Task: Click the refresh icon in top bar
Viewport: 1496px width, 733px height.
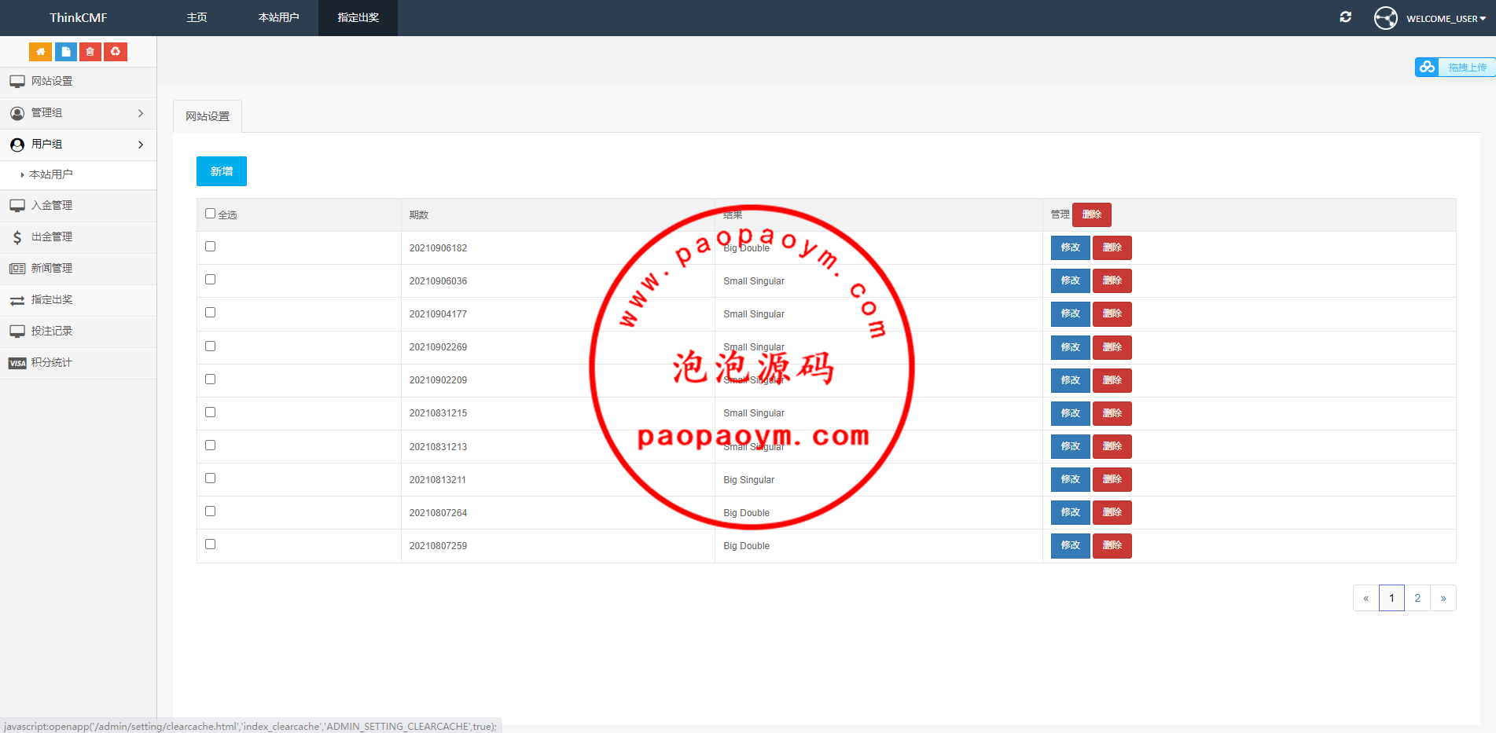Action: pyautogui.click(x=1346, y=17)
